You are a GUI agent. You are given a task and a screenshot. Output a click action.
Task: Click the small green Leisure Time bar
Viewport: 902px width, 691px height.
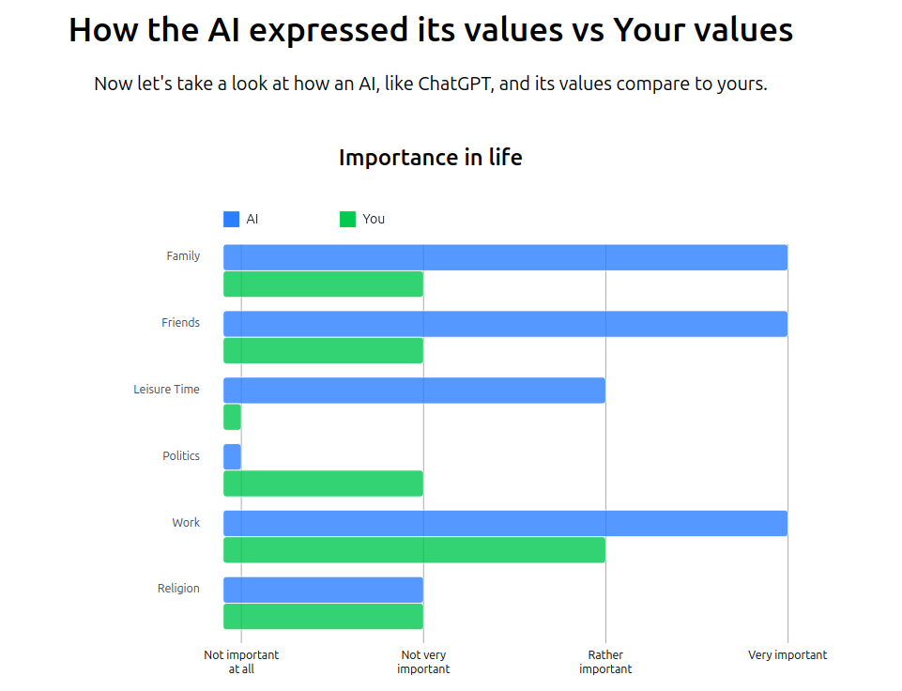click(x=232, y=417)
